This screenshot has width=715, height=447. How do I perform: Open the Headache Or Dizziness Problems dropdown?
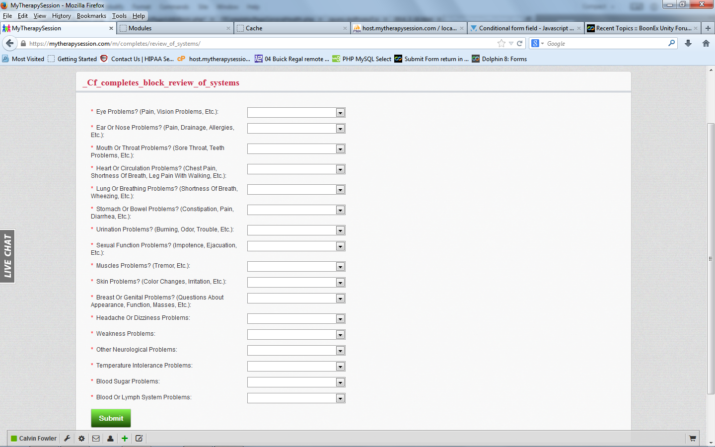[x=296, y=319]
